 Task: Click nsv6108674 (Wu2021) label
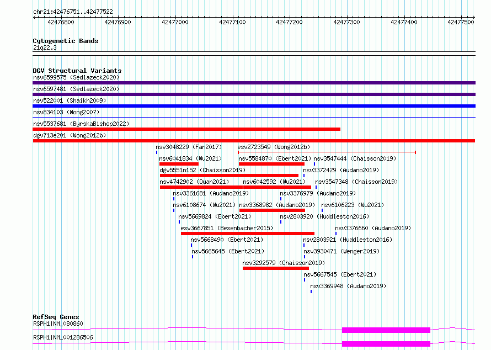click(x=204, y=205)
